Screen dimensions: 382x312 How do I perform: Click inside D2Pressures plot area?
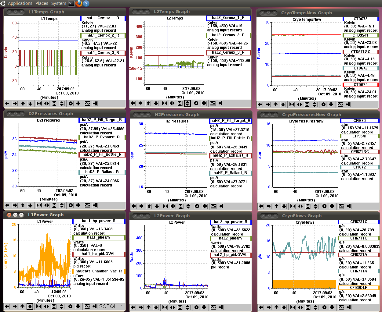pyautogui.click(x=48, y=155)
